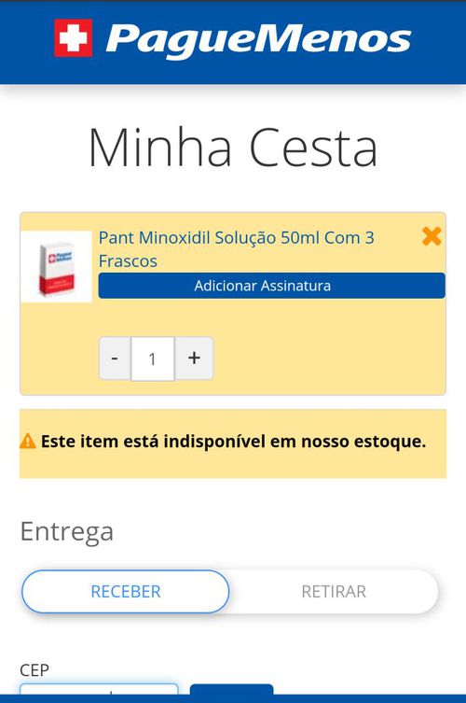Click the Adicionar Assinatura button
The image size is (466, 703).
(272, 286)
